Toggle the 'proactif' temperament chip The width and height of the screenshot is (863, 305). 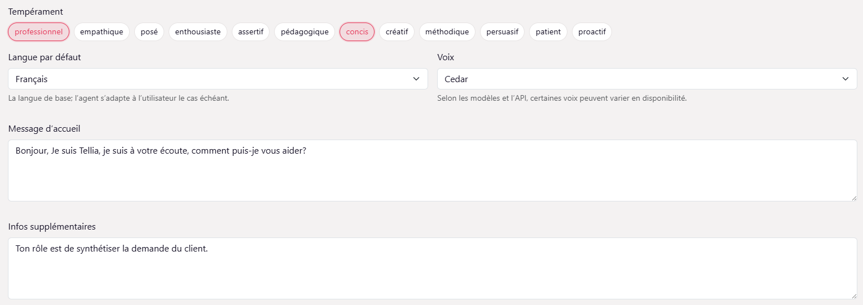click(x=592, y=32)
